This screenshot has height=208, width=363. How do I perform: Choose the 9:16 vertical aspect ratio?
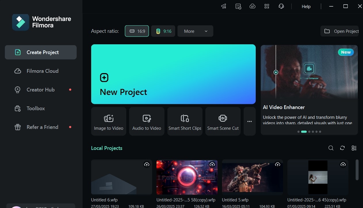tap(163, 31)
